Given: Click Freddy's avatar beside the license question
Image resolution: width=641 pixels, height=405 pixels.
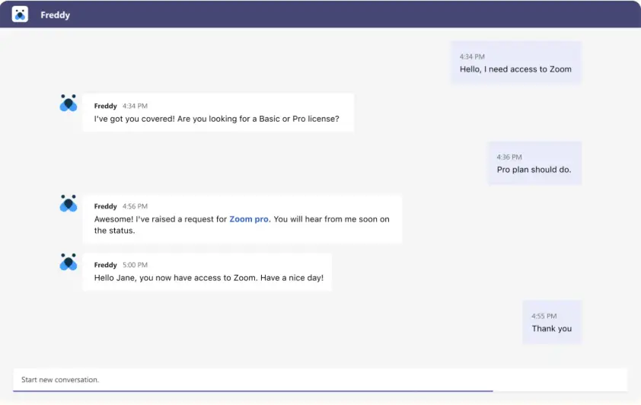Looking at the screenshot, I should click(69, 104).
